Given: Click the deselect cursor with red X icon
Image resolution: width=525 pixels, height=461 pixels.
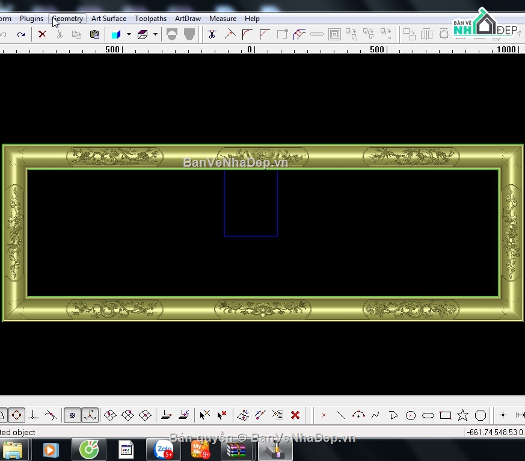Looking at the screenshot, I should pos(222,415).
